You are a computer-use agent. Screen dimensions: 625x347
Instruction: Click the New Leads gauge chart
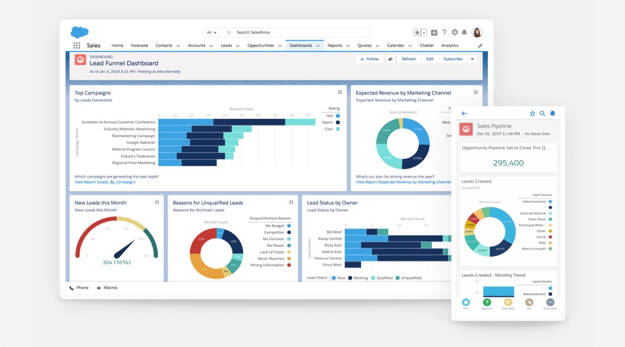[x=117, y=238]
